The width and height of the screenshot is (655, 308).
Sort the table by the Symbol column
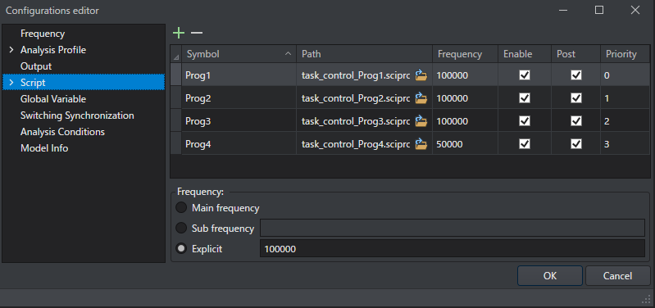point(239,54)
